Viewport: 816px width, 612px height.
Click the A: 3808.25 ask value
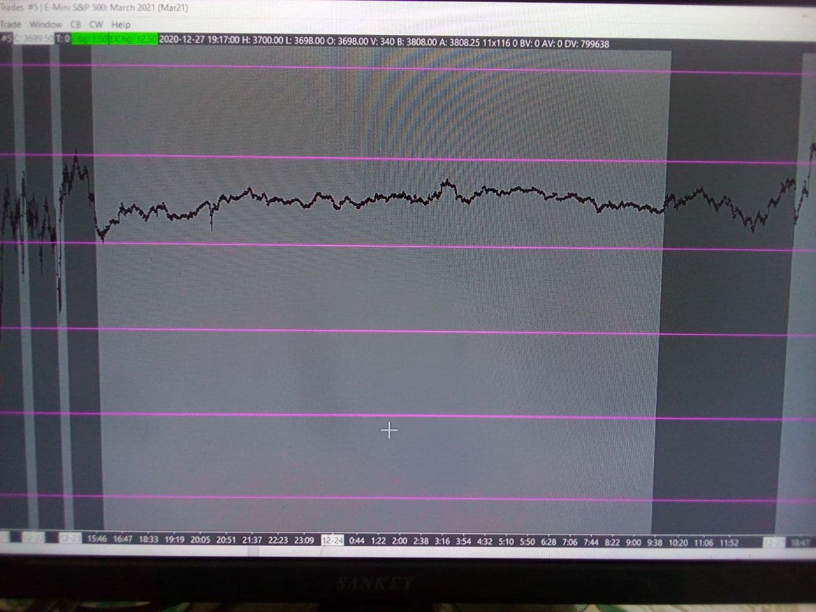click(460, 43)
